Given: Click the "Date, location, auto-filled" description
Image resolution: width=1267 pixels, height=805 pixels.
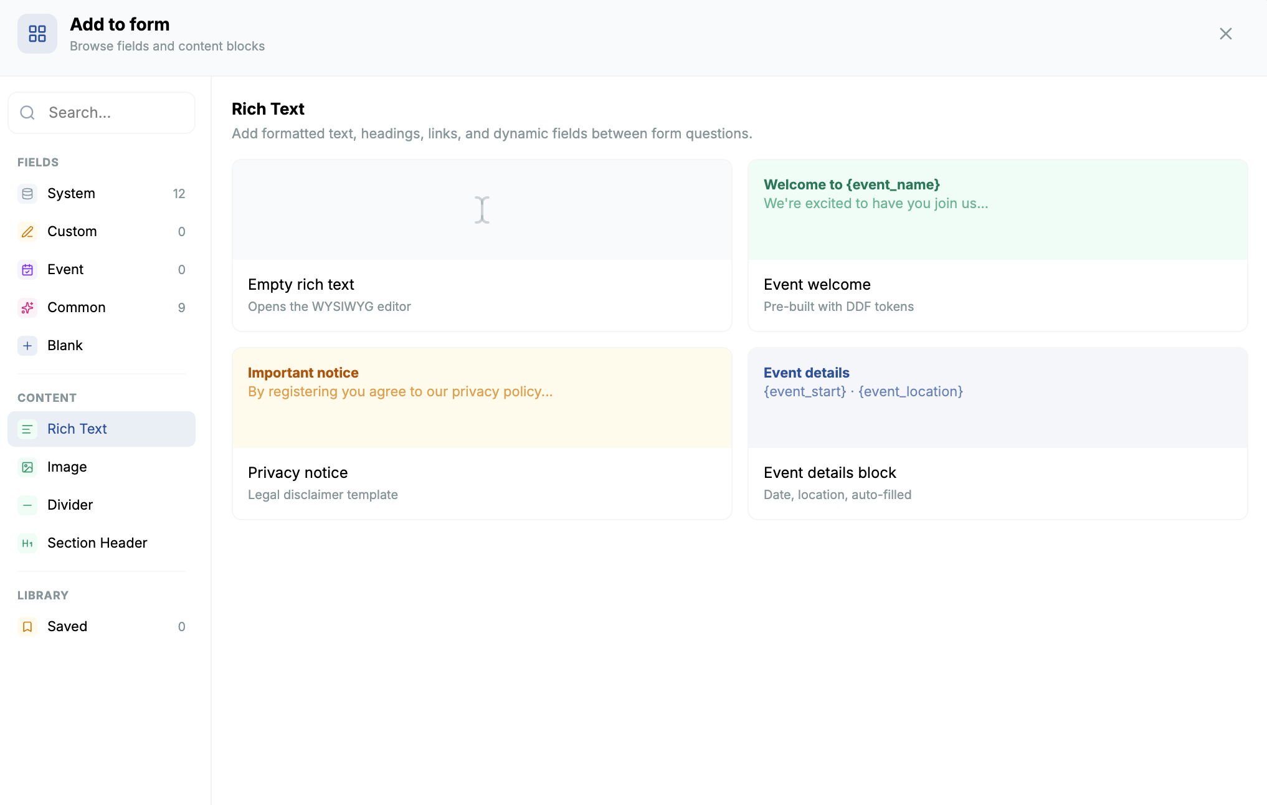Looking at the screenshot, I should [837, 495].
